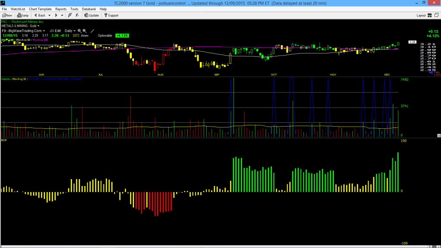The width and height of the screenshot is (441, 248).
Task: Open the Layout grid icon
Action: [430, 15]
